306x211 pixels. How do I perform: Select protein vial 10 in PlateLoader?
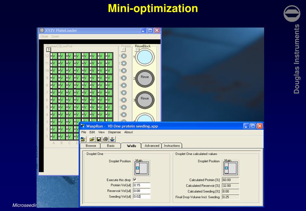pyautogui.click(x=124, y=71)
